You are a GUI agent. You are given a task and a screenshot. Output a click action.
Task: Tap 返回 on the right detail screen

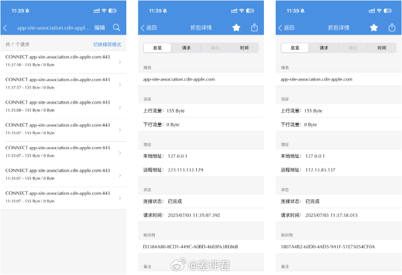(x=286, y=28)
